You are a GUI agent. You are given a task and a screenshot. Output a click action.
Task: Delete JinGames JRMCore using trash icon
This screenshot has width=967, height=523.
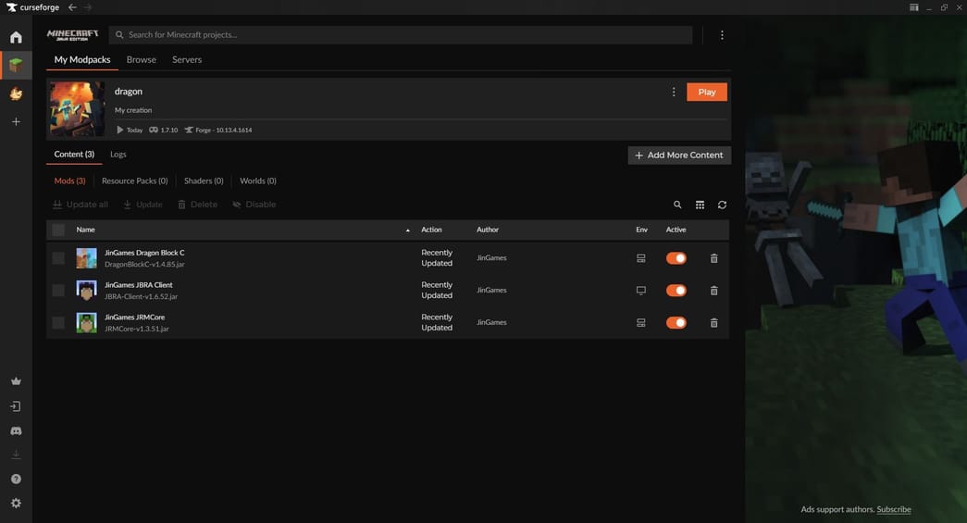pos(713,323)
